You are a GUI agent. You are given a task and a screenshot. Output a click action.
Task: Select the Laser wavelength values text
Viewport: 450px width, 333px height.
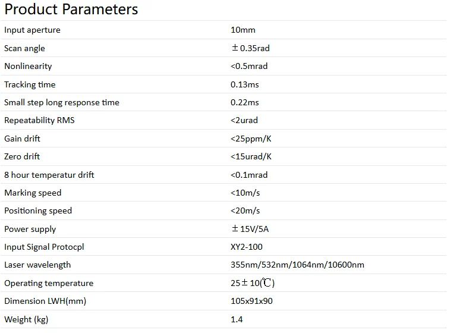click(297, 265)
